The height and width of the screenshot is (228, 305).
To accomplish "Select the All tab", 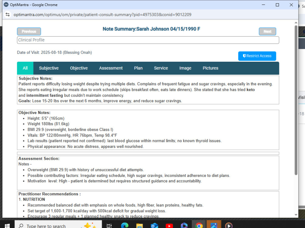I will pyautogui.click(x=25, y=68).
